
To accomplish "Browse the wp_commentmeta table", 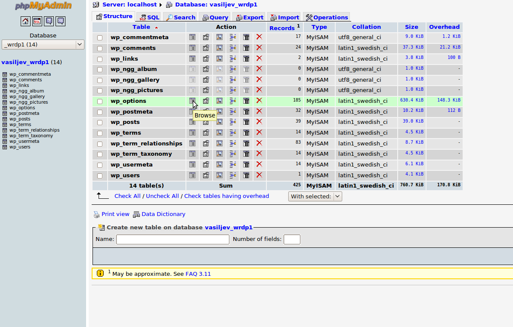I will (192, 37).
